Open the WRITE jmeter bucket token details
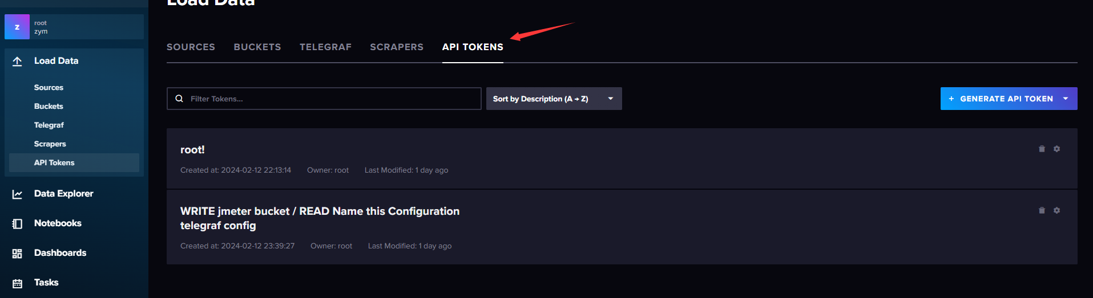The height and width of the screenshot is (298, 1093). [x=320, y=218]
